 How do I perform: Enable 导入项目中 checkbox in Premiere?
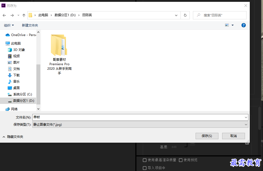click(144, 168)
